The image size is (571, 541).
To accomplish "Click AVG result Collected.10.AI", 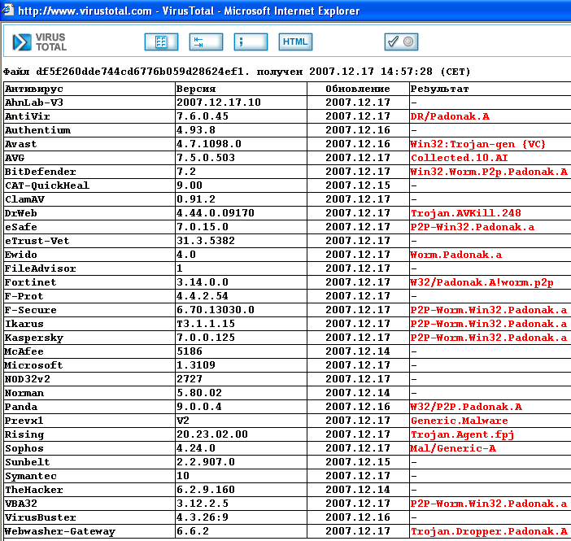I will pyautogui.click(x=460, y=158).
